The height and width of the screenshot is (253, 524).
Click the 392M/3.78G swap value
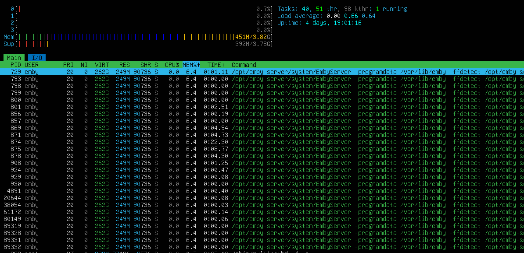pyautogui.click(x=253, y=44)
